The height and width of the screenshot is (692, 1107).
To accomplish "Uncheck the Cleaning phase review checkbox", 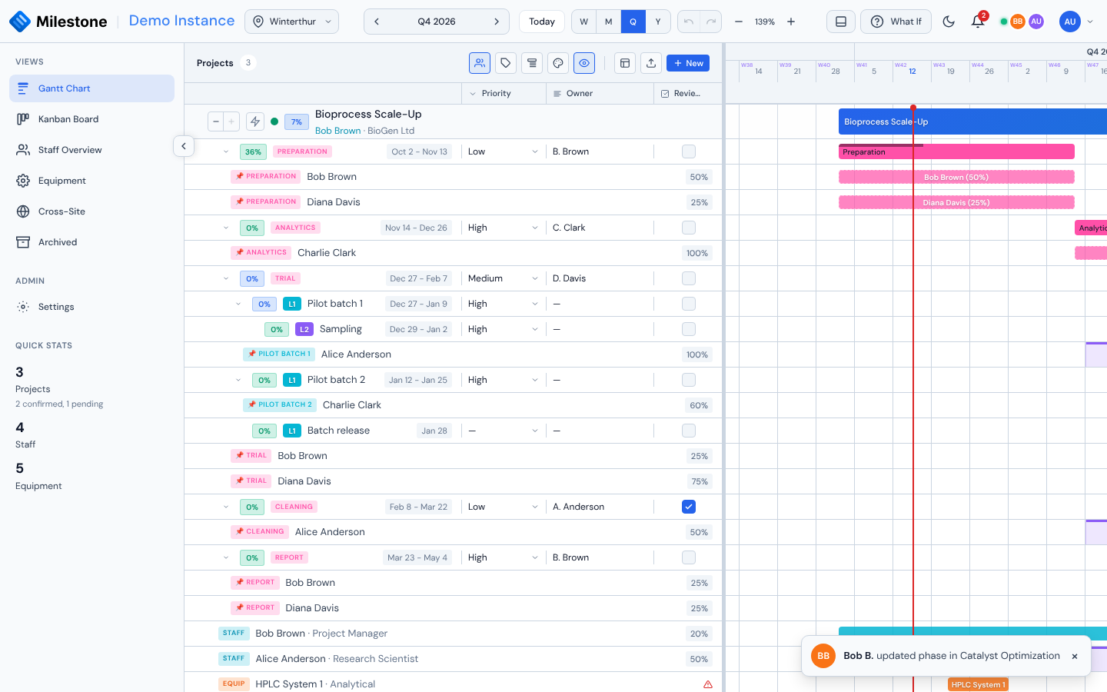I will pyautogui.click(x=689, y=507).
